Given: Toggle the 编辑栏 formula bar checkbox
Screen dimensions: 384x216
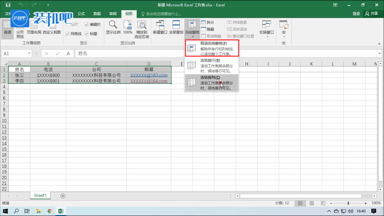Looking at the screenshot, I should (86, 25).
